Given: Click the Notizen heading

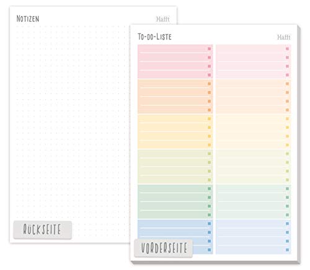Looking at the screenshot, I should (28, 19).
